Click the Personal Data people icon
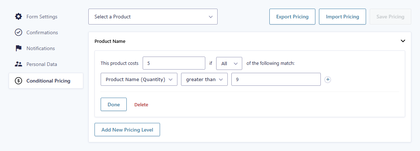Viewport: 420px width, 151px height. click(18, 64)
